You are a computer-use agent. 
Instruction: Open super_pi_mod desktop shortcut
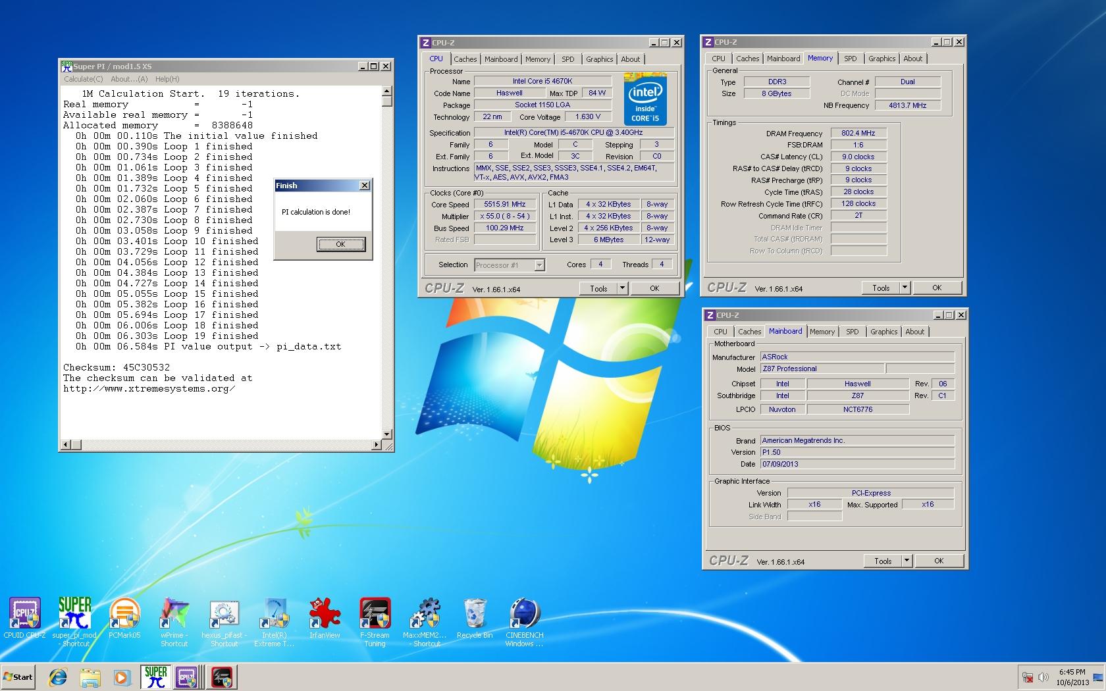pyautogui.click(x=75, y=621)
